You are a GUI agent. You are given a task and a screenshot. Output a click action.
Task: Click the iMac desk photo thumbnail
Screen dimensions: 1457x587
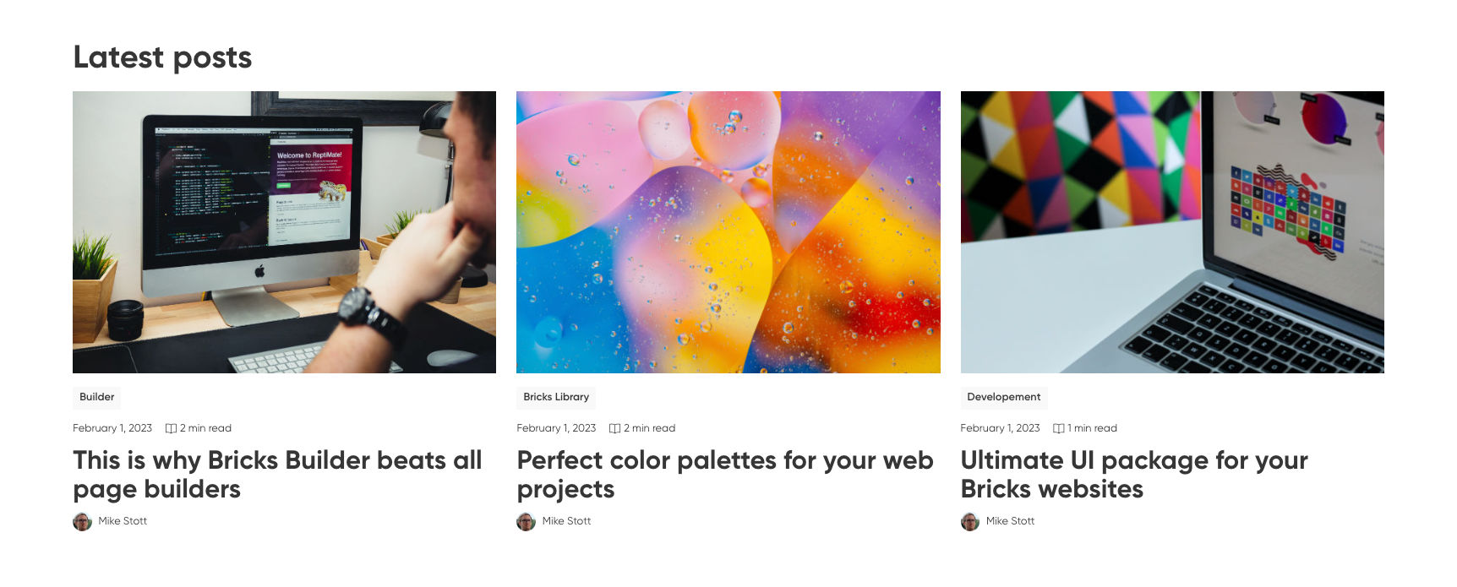click(284, 232)
